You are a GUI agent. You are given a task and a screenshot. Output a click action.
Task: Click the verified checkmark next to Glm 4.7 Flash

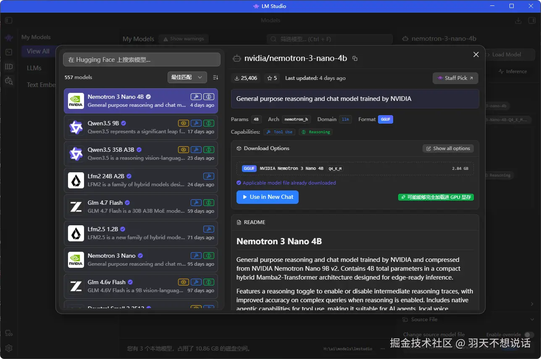tap(127, 203)
